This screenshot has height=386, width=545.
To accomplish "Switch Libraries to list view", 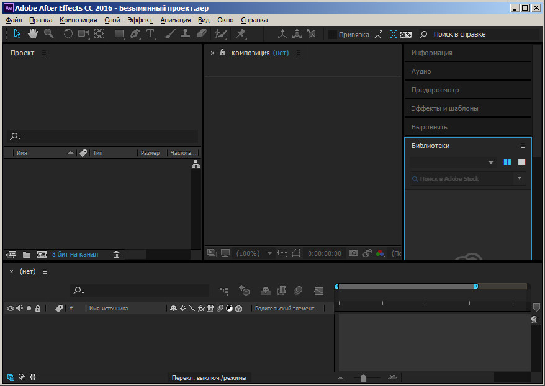I will 521,162.
